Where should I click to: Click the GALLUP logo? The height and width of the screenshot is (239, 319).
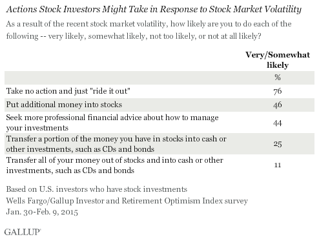(x=23, y=232)
